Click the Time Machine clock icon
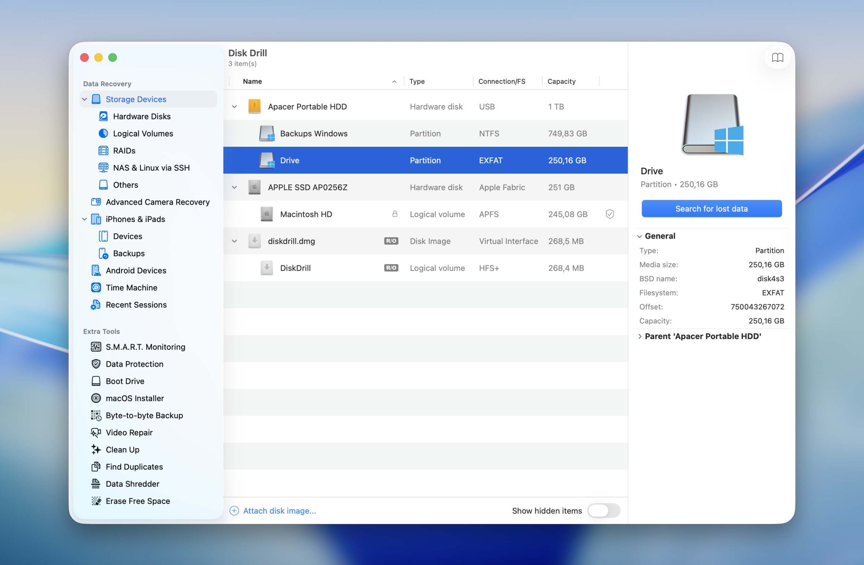The height and width of the screenshot is (565, 864). pyautogui.click(x=96, y=287)
